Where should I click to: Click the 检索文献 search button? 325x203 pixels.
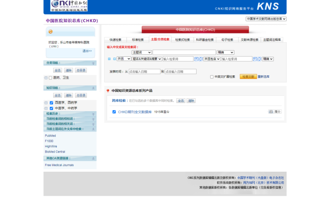click(248, 77)
